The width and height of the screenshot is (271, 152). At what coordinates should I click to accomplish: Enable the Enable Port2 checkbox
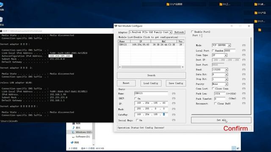(x=192, y=32)
